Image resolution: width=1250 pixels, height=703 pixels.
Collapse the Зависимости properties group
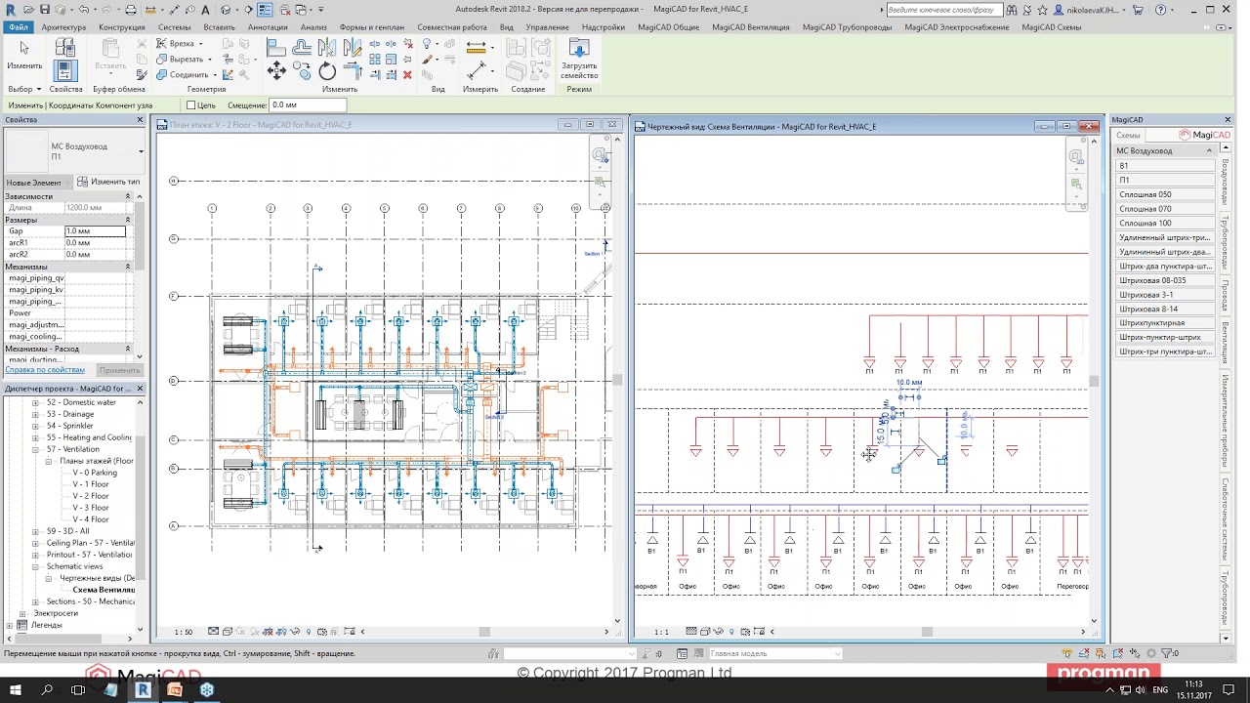click(x=127, y=196)
